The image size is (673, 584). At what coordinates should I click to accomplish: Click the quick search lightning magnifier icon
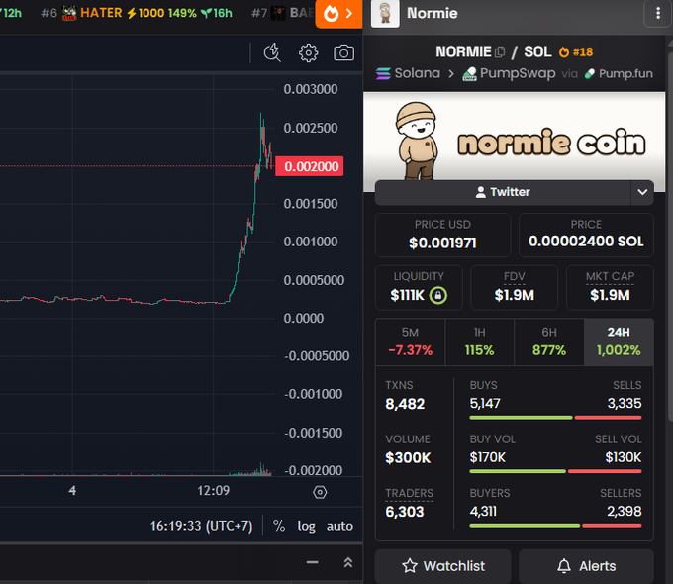coord(272,52)
